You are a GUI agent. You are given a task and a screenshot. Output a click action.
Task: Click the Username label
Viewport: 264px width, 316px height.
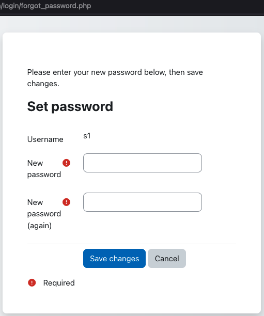[x=45, y=139]
